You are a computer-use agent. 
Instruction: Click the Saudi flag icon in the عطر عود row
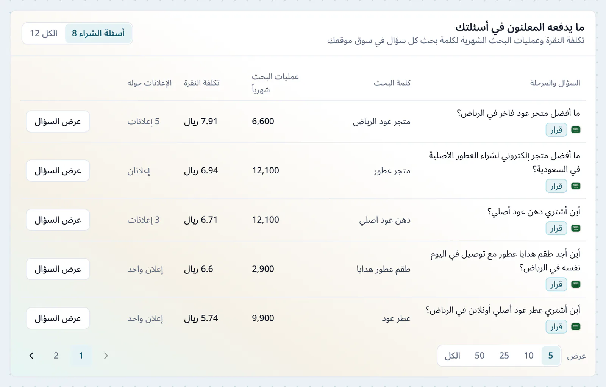(576, 327)
